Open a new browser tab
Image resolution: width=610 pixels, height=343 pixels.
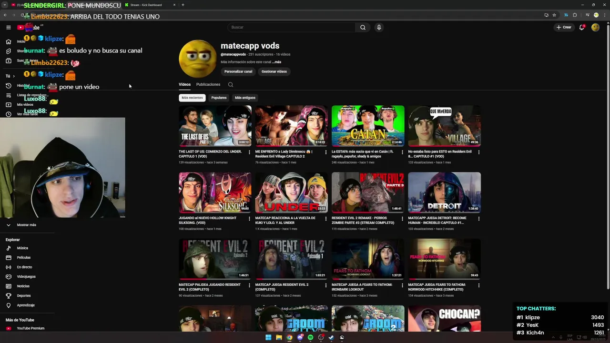pos(183,5)
